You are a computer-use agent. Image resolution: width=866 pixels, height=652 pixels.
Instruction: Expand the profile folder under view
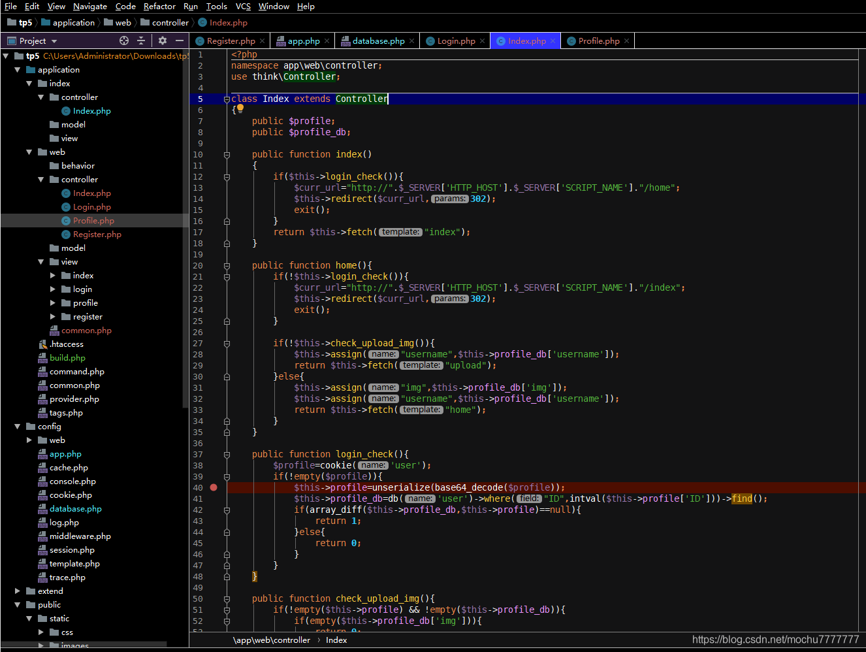point(53,303)
